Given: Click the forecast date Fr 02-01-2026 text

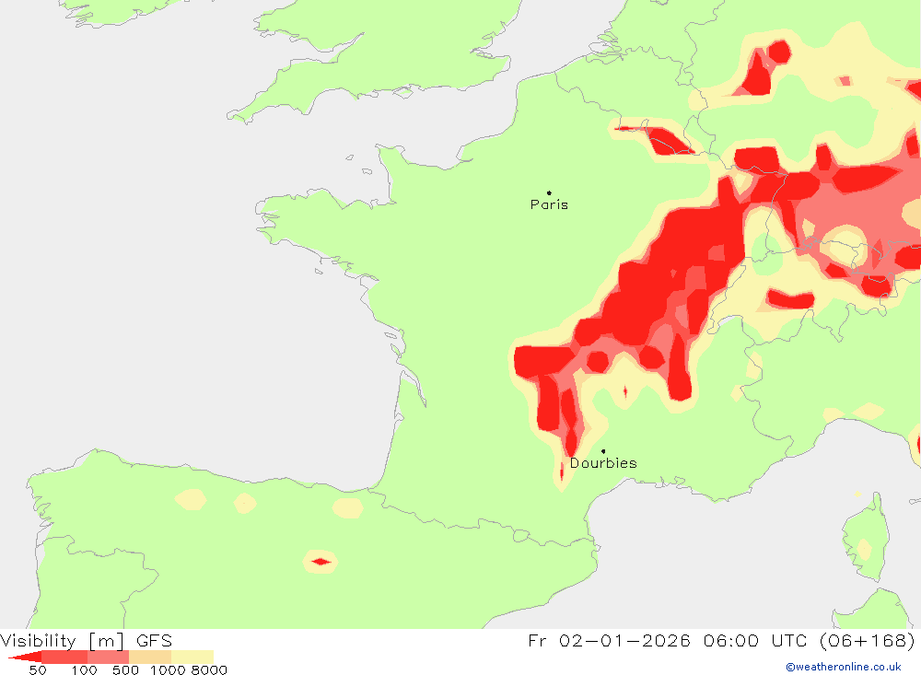Looking at the screenshot, I should click(x=609, y=640).
